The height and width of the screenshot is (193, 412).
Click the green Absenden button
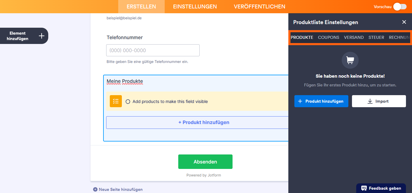tap(205, 162)
